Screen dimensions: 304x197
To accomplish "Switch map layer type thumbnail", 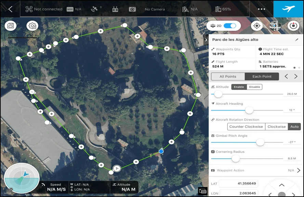I will [x=275, y=26].
